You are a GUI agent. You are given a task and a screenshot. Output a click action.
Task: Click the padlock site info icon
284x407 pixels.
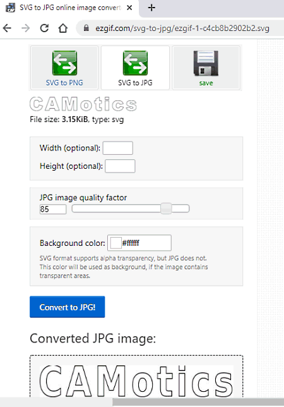(x=86, y=28)
